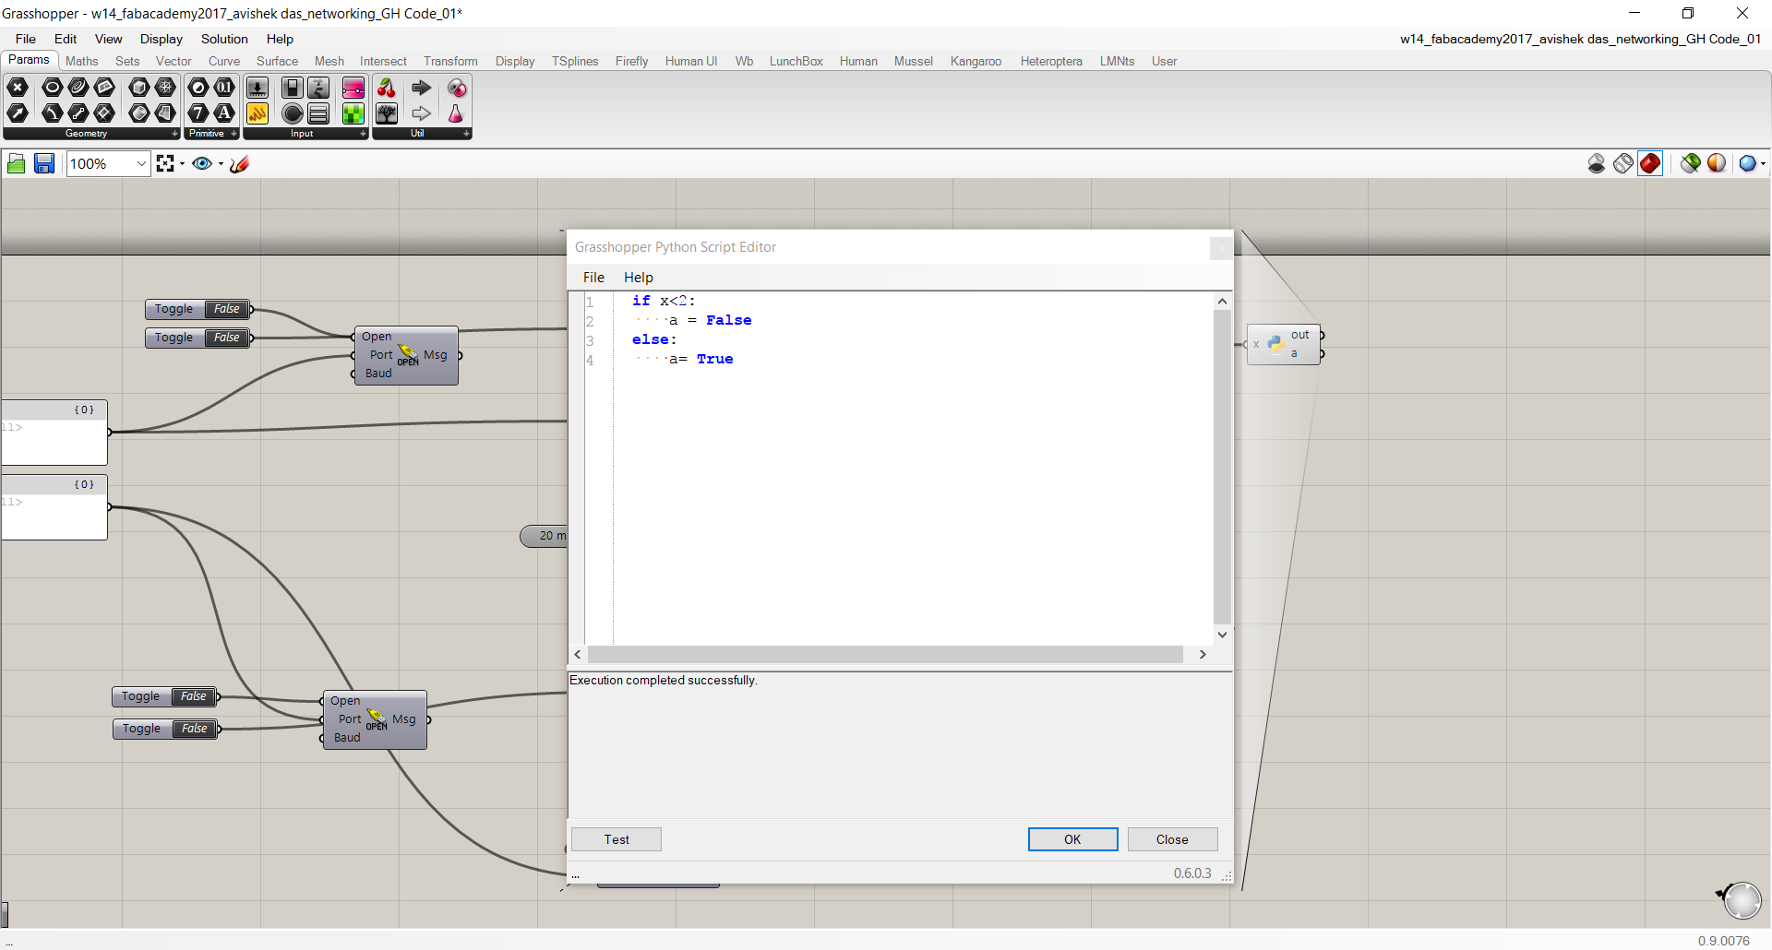Expand the Geometry panel plus button

[174, 134]
